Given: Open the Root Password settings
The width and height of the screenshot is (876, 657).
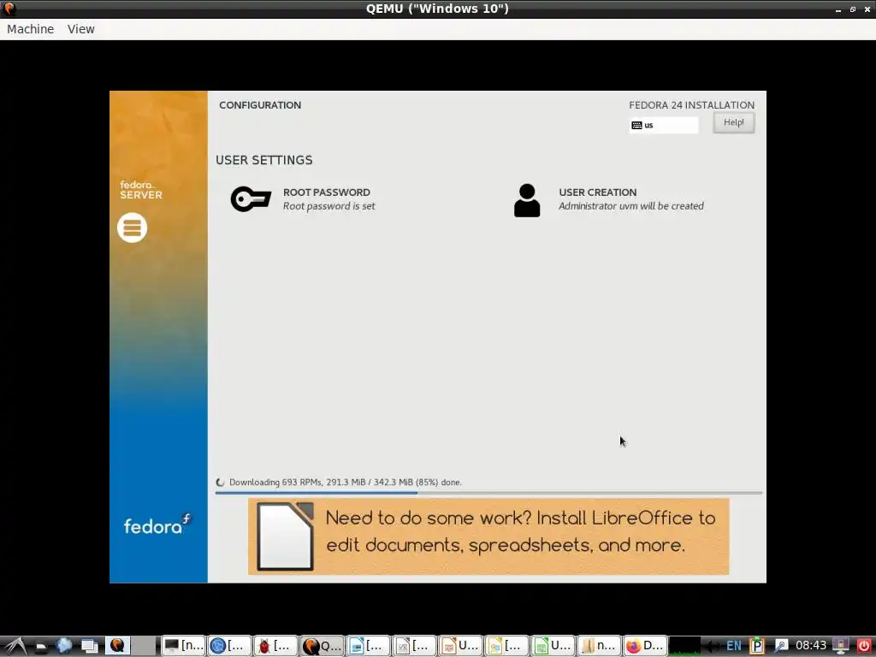Looking at the screenshot, I should (x=304, y=198).
